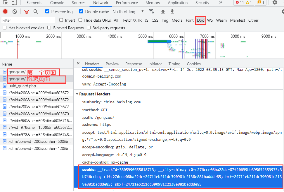Filter requests by Fetch/XHR type

click(x=132, y=20)
